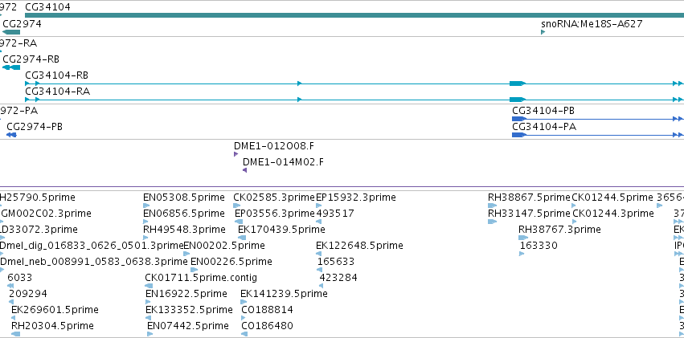
Task: Click the snoRNA:Me18S-A627 arrow marker
Action: coord(543,32)
